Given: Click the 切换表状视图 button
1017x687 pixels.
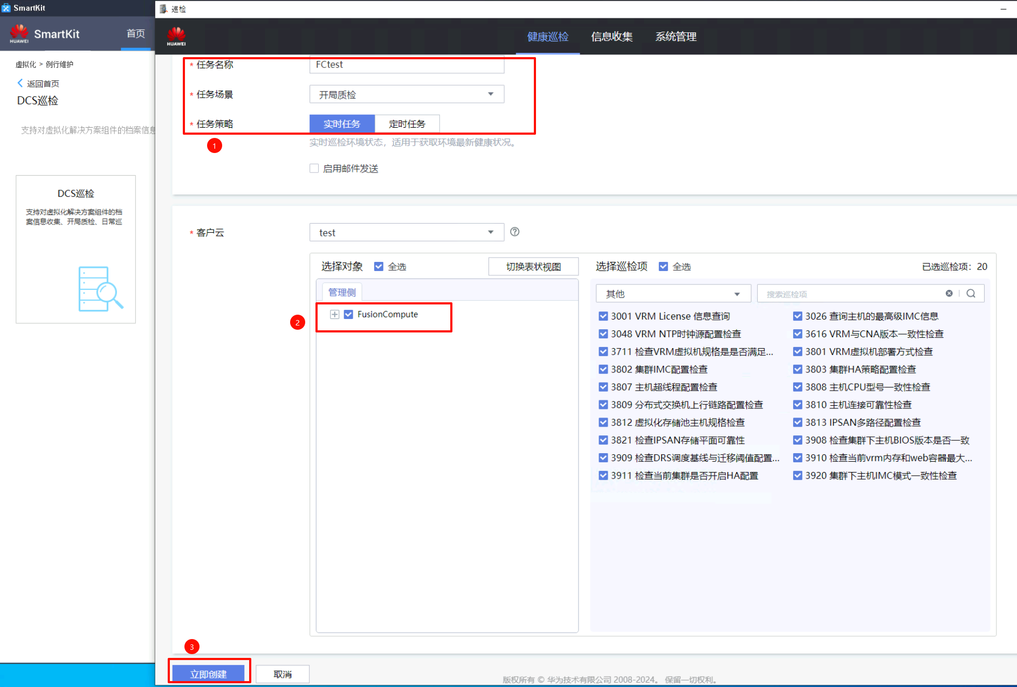Looking at the screenshot, I should pyautogui.click(x=533, y=267).
